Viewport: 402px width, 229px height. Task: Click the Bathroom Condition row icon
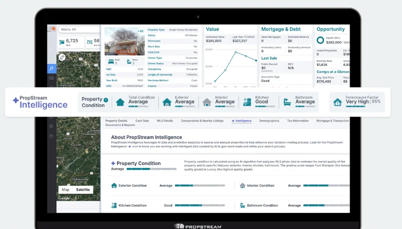pyautogui.click(x=243, y=205)
